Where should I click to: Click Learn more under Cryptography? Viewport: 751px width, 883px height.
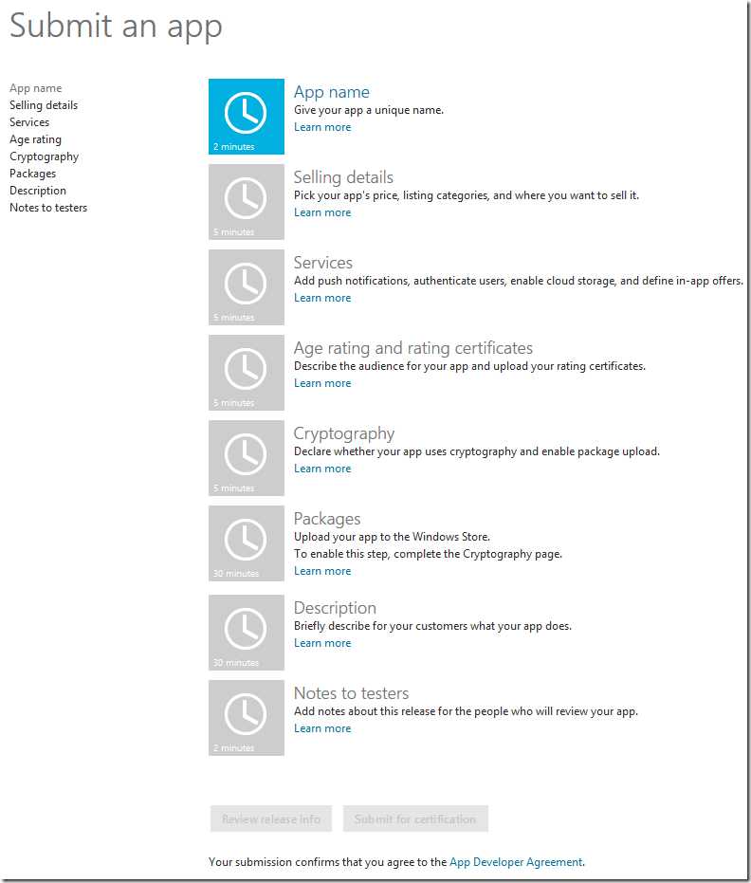(322, 469)
